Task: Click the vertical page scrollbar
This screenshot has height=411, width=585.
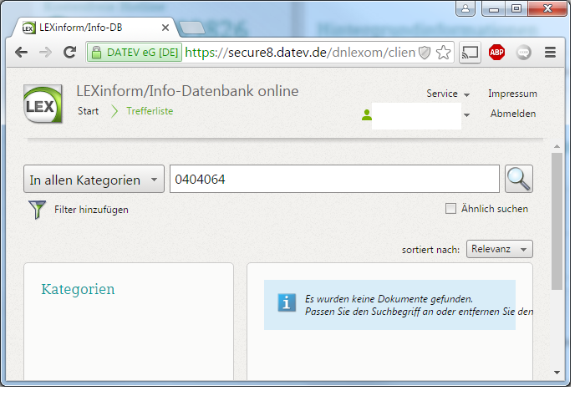Action: coord(557,221)
